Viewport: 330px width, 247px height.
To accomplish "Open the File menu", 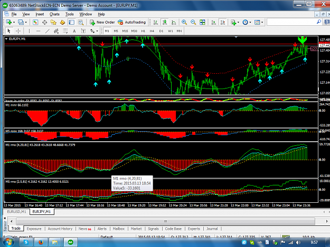I will tap(14, 14).
